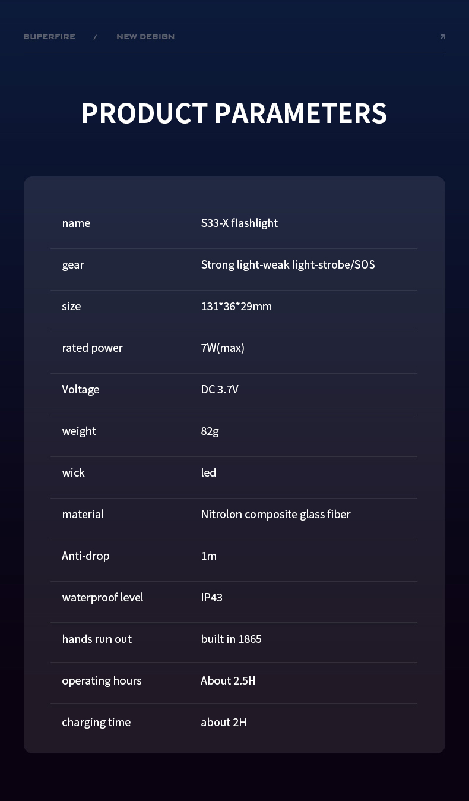469x801 pixels.
Task: Click the rated power label
Action: [92, 348]
